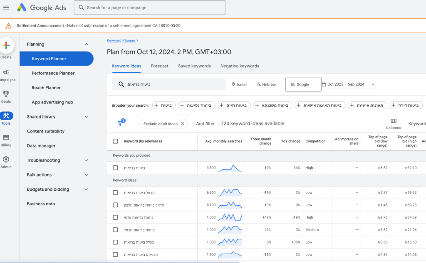Open Business data
Screen dimensions: 426x263
[41, 204]
